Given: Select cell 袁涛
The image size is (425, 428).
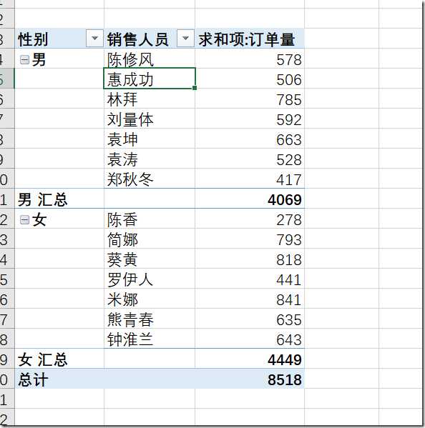Looking at the screenshot, I should 150,159.
